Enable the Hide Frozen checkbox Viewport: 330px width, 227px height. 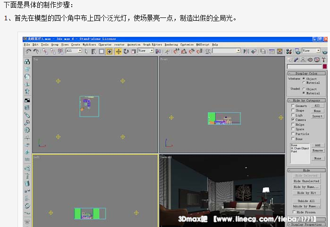pyautogui.click(x=294, y=212)
